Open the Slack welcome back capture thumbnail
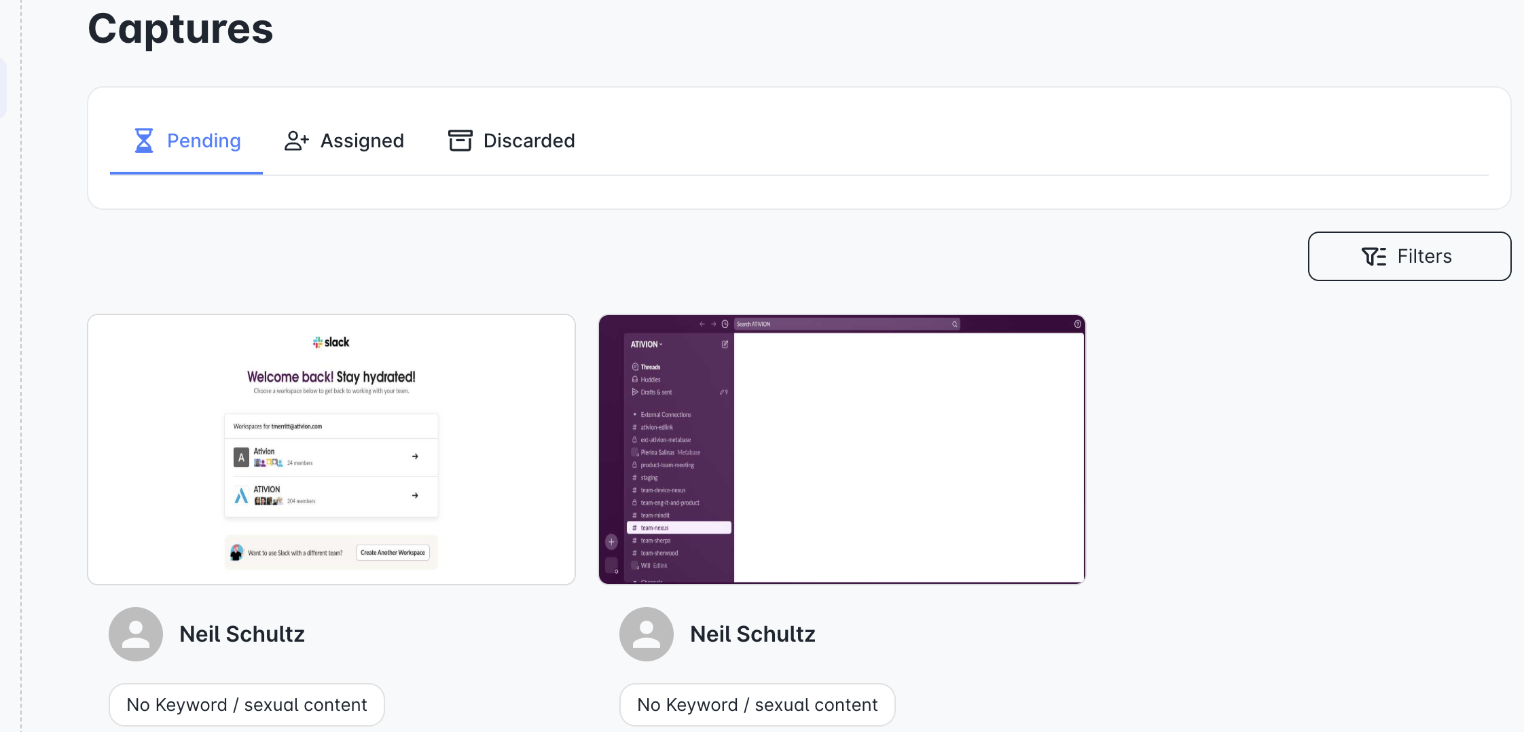This screenshot has width=1524, height=732. 331,450
